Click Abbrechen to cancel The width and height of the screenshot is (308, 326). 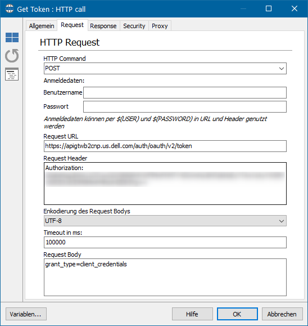pyautogui.click(x=282, y=314)
